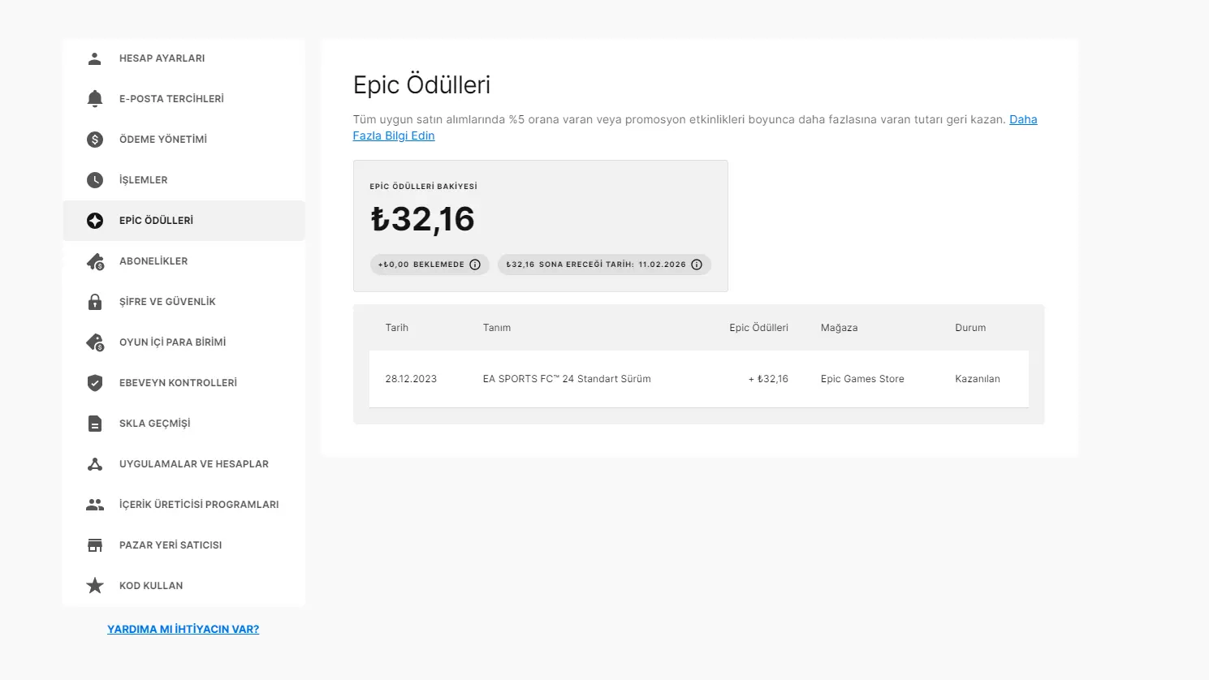Click the info icon on the BEKLEMEDE badge
This screenshot has width=1209, height=680.
point(475,264)
